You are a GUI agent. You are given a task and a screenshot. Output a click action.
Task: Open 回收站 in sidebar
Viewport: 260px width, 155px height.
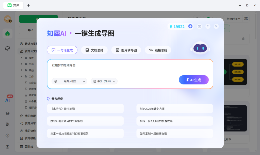[26, 146]
